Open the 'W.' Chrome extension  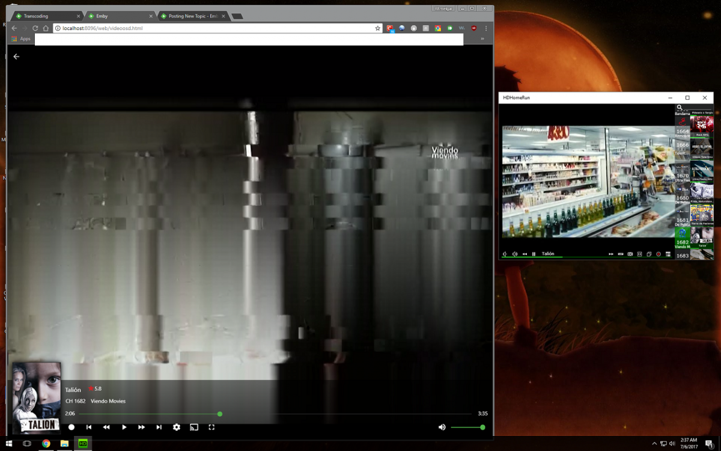click(x=462, y=28)
